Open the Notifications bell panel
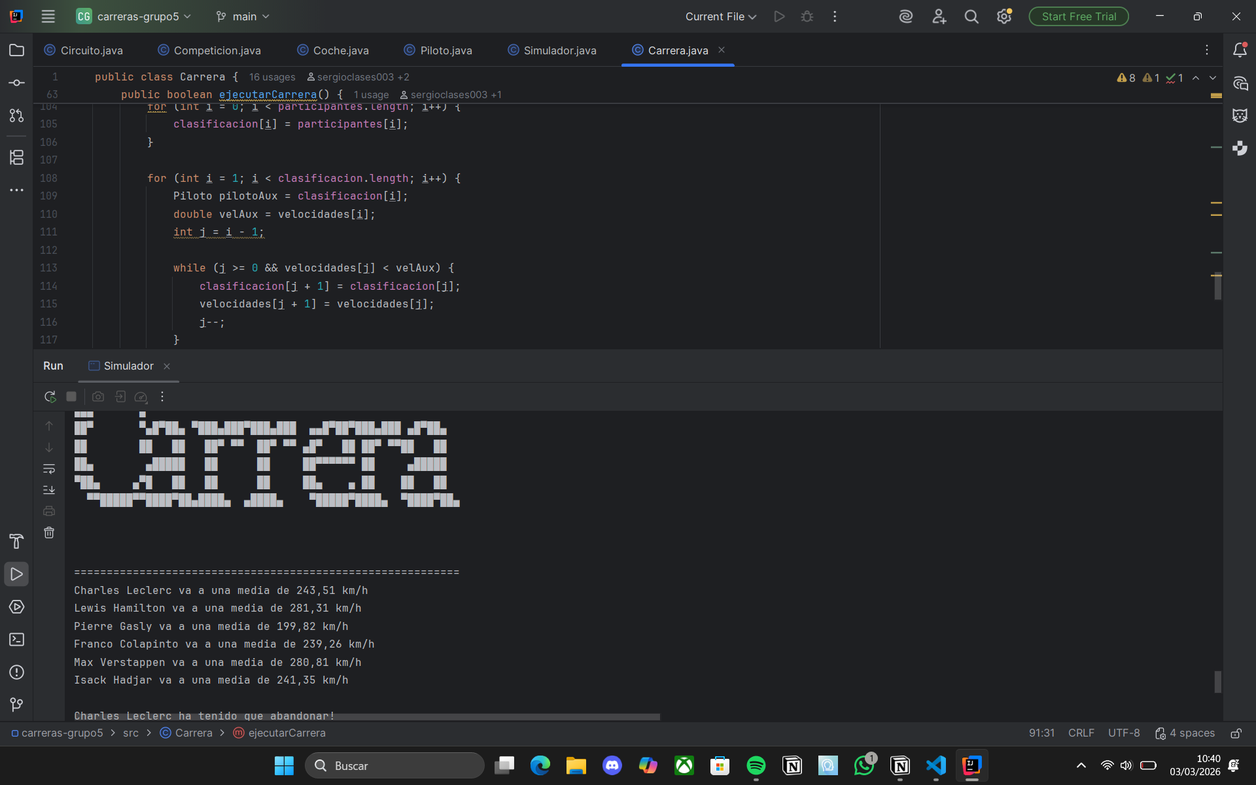 [1240, 50]
